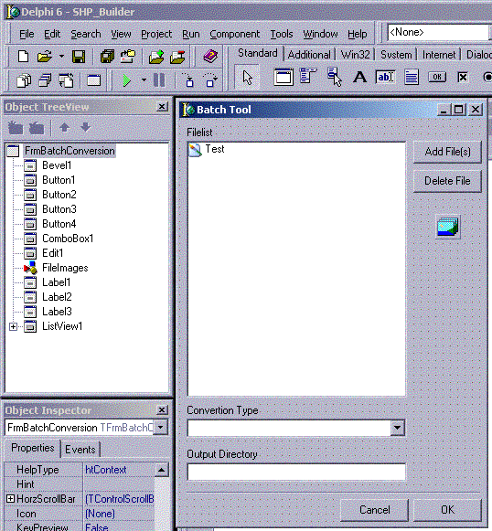Image resolution: width=492 pixels, height=531 pixels.
Task: Move item up arrow in TreeView toolbar
Action: [64, 128]
